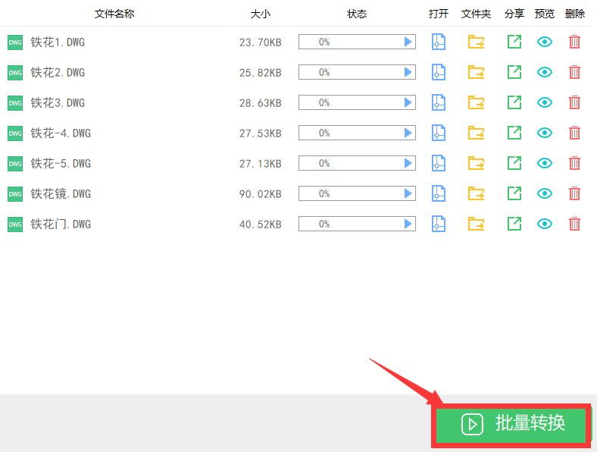This screenshot has width=597, height=452.
Task: Open output folder for 铁花-5.DWG
Action: coord(476,163)
